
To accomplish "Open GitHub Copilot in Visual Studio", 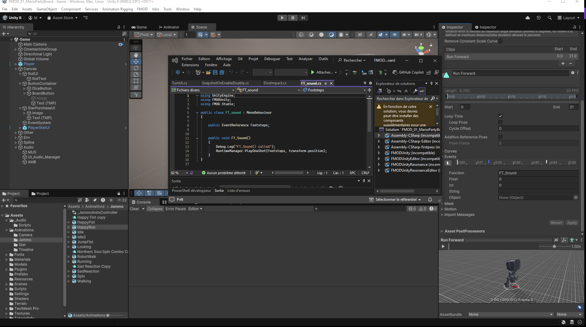I will coord(408,72).
